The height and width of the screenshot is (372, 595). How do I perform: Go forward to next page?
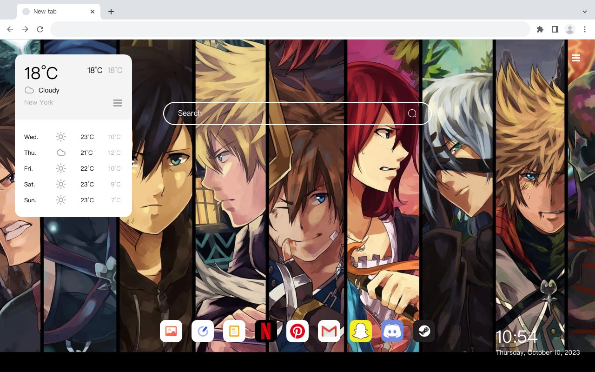(x=25, y=29)
